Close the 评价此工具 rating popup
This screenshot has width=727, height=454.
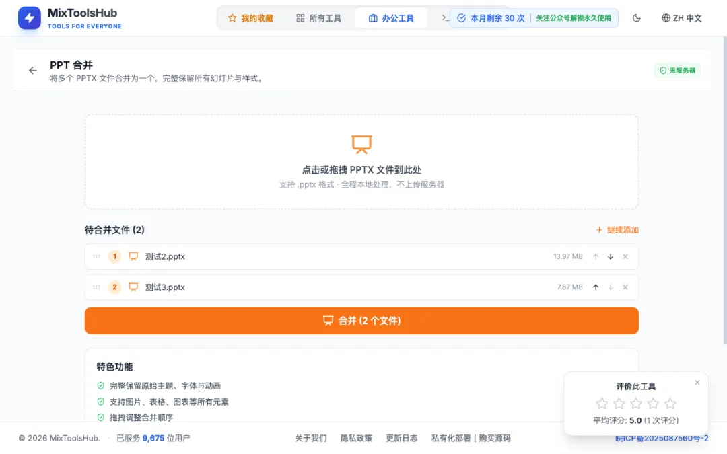pyautogui.click(x=697, y=383)
